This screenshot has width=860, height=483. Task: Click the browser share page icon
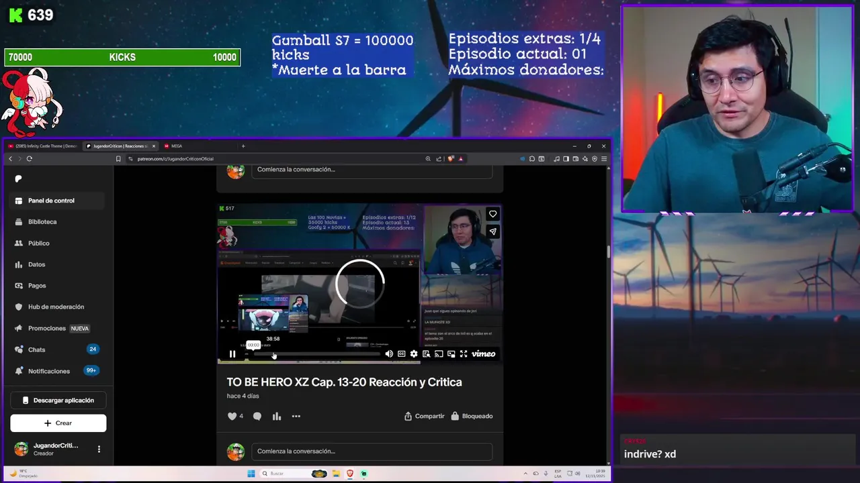pos(439,159)
